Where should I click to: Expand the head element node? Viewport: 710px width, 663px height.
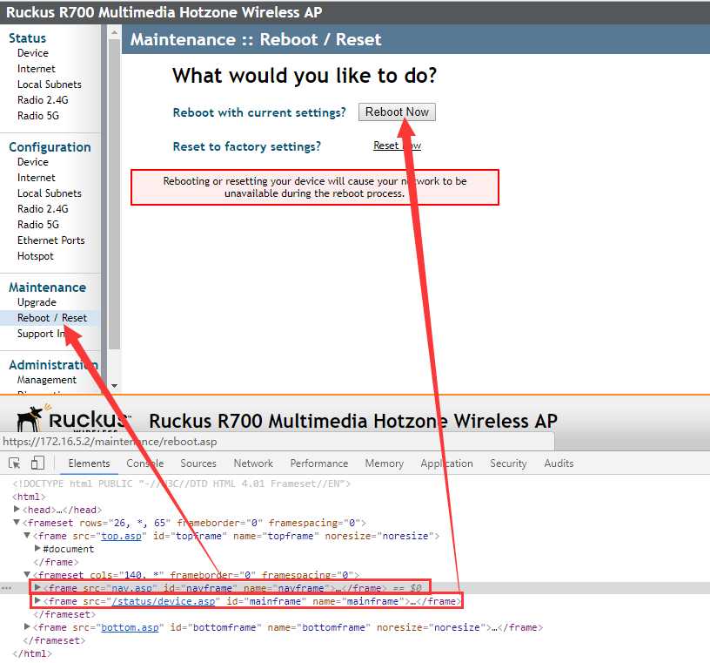17,509
